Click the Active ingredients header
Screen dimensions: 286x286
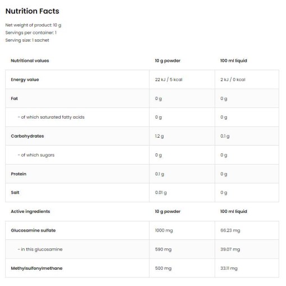(30, 211)
